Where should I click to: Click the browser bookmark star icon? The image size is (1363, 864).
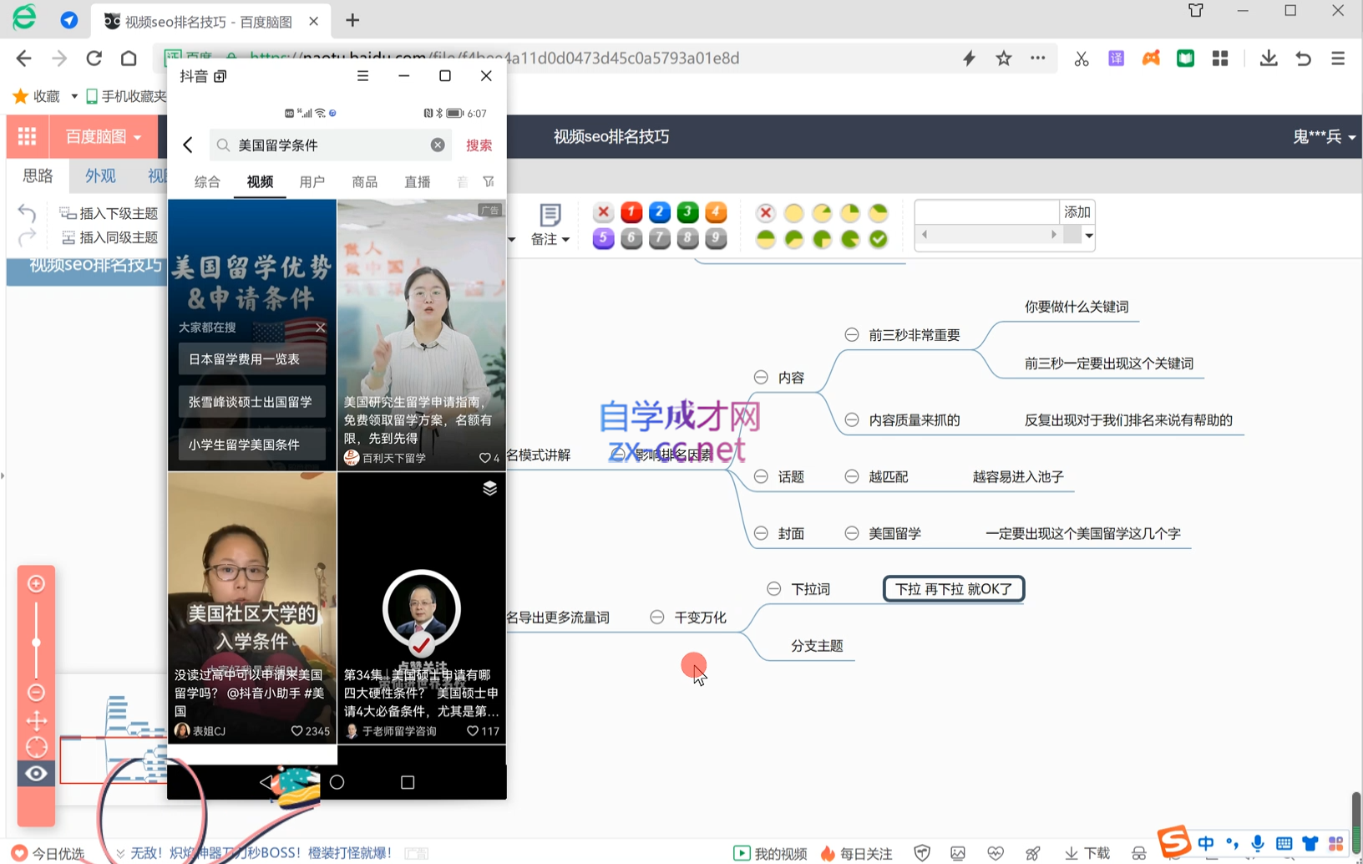(x=1004, y=58)
